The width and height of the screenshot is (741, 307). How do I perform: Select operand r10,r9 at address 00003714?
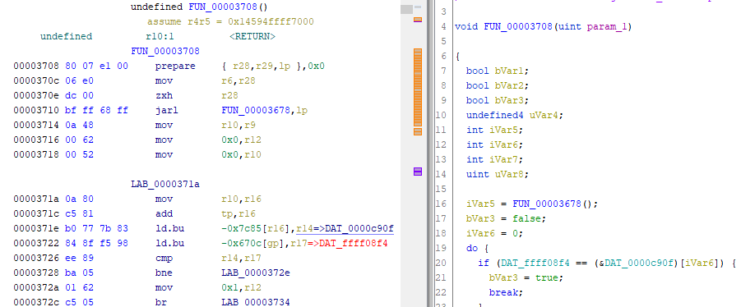click(x=238, y=126)
